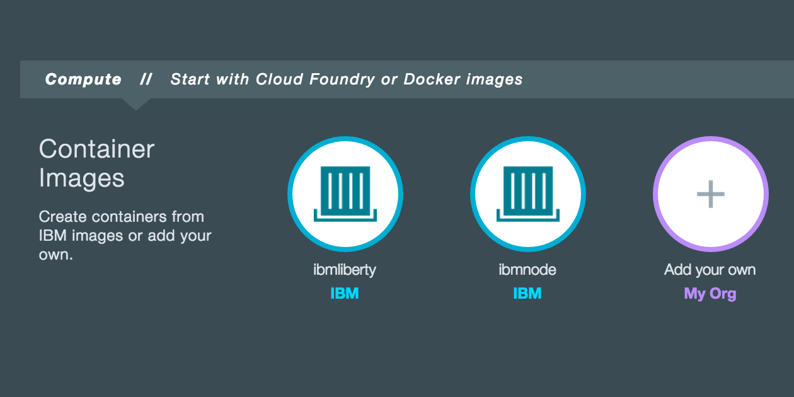The height and width of the screenshot is (397, 794).
Task: Select the ibmnode label
Action: tap(527, 270)
